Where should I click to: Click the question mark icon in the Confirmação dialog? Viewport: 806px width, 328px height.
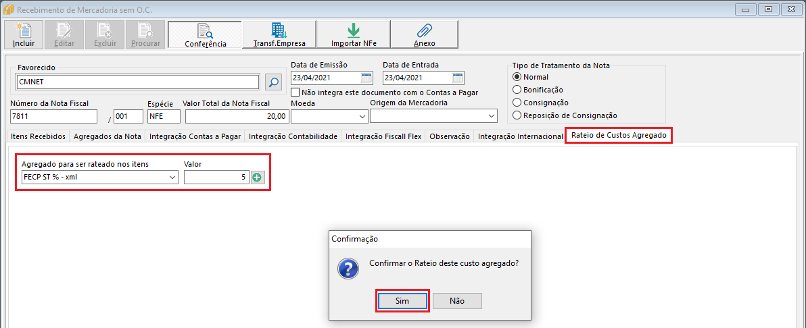pos(348,268)
